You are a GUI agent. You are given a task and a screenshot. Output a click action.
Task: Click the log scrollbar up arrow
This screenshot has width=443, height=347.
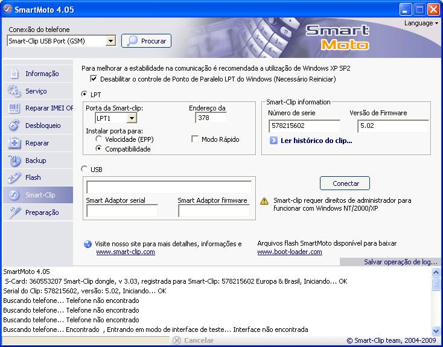(436, 272)
